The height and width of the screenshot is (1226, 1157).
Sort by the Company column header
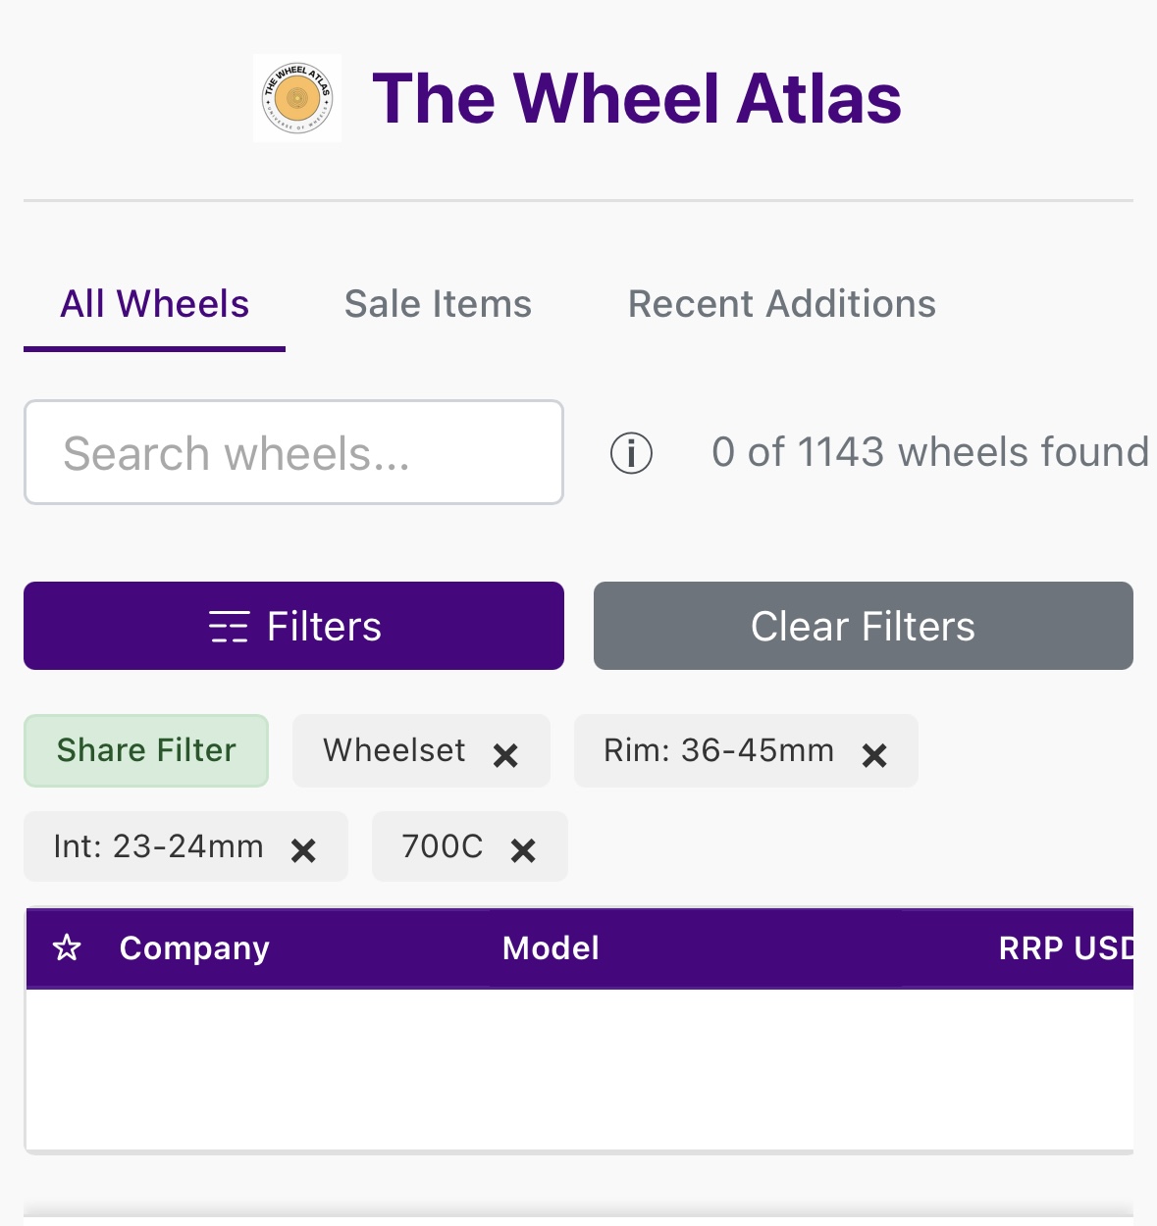[x=194, y=947]
